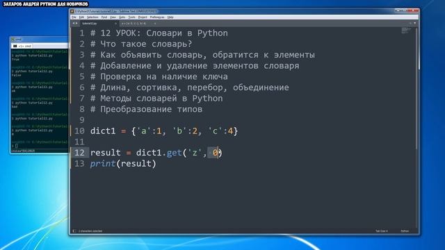This screenshot has height=250, width=445.
Task: Click the minimap code preview
Action: [x=406, y=31]
